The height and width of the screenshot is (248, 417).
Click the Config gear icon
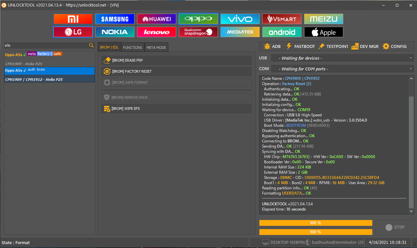point(386,46)
